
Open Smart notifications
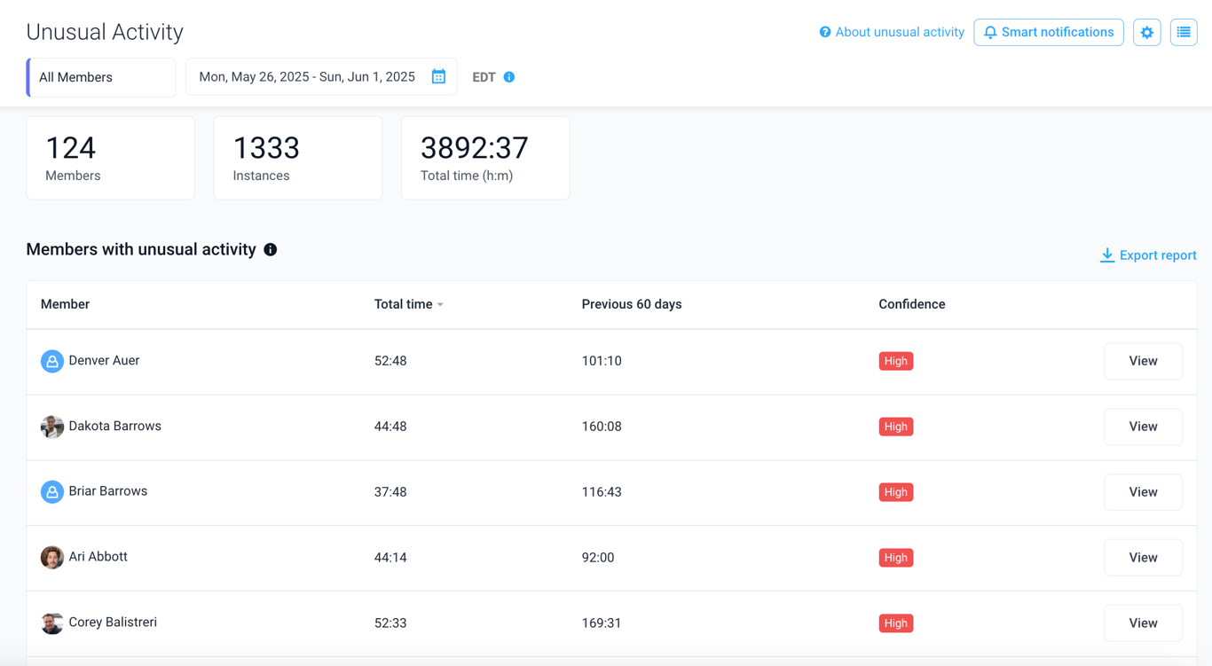[x=1049, y=33]
